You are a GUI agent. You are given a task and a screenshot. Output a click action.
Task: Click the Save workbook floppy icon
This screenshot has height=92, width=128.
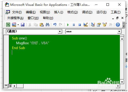[23, 25]
